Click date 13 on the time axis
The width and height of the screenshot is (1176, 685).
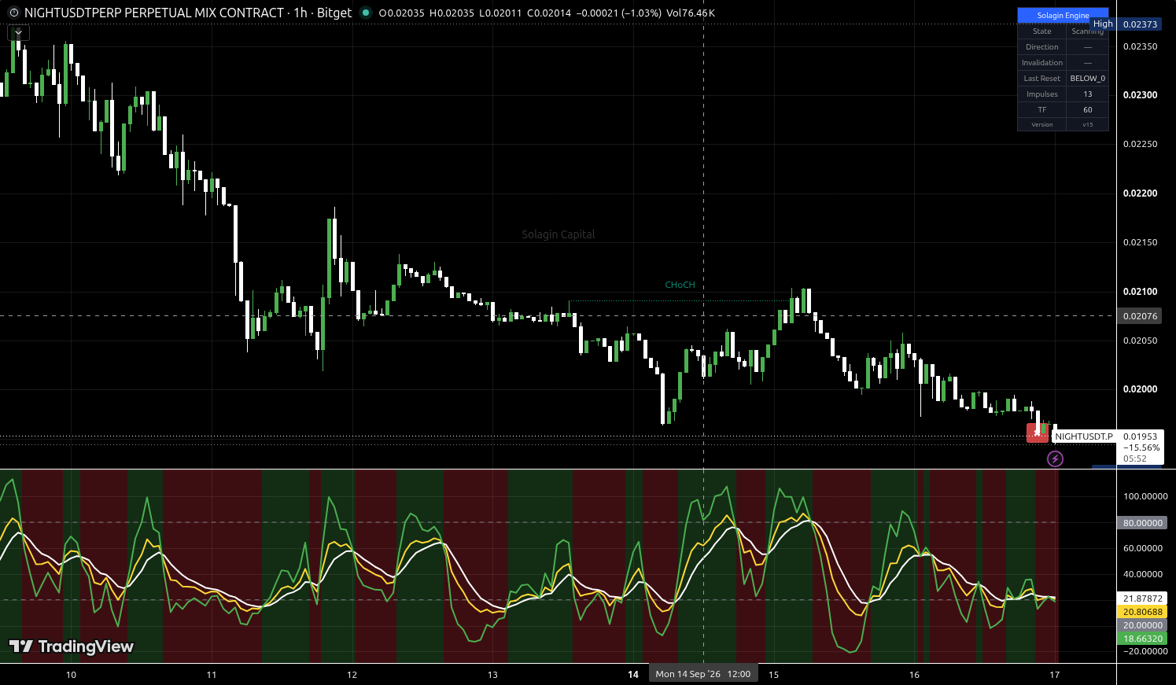point(492,675)
